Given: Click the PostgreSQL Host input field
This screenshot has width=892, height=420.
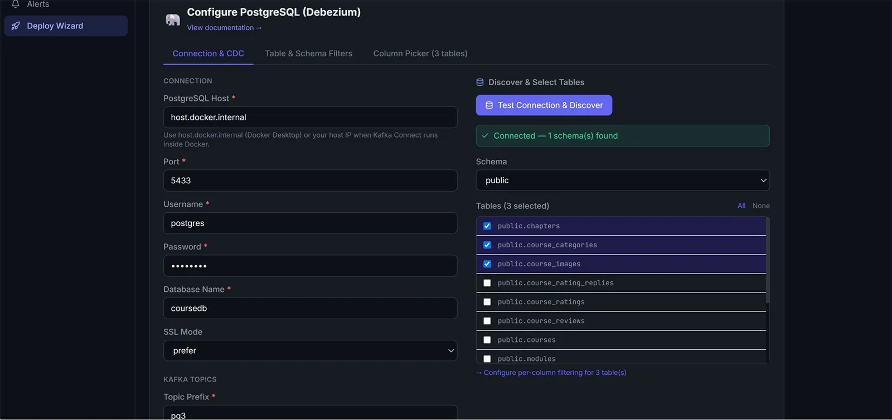Looking at the screenshot, I should pyautogui.click(x=310, y=118).
